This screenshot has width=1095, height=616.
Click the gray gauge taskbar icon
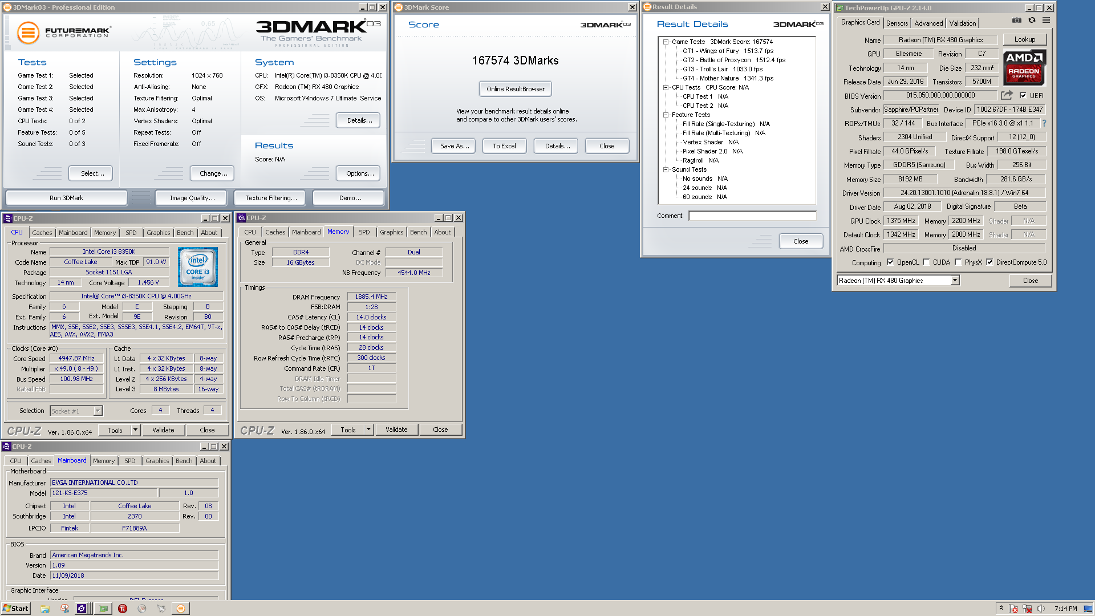click(142, 609)
